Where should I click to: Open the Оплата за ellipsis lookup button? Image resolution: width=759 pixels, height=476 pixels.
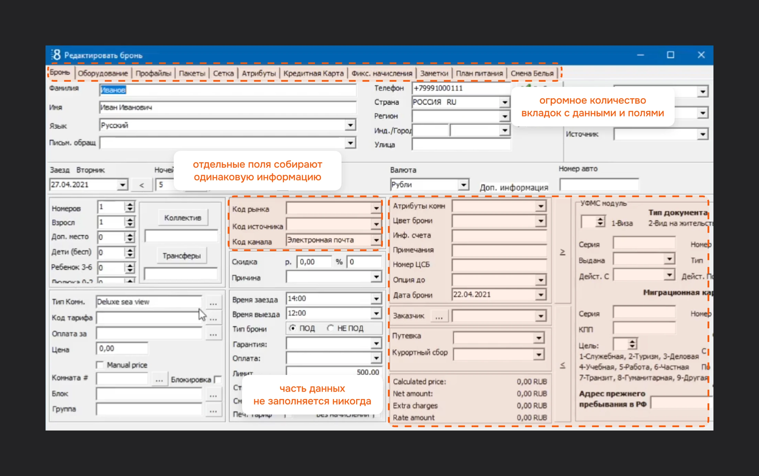click(213, 334)
